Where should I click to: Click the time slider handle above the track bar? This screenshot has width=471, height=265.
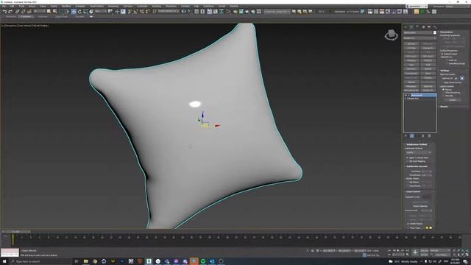[x=16, y=232]
